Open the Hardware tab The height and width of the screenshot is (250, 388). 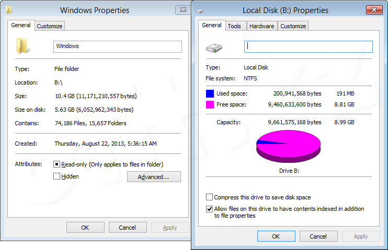[x=262, y=26]
